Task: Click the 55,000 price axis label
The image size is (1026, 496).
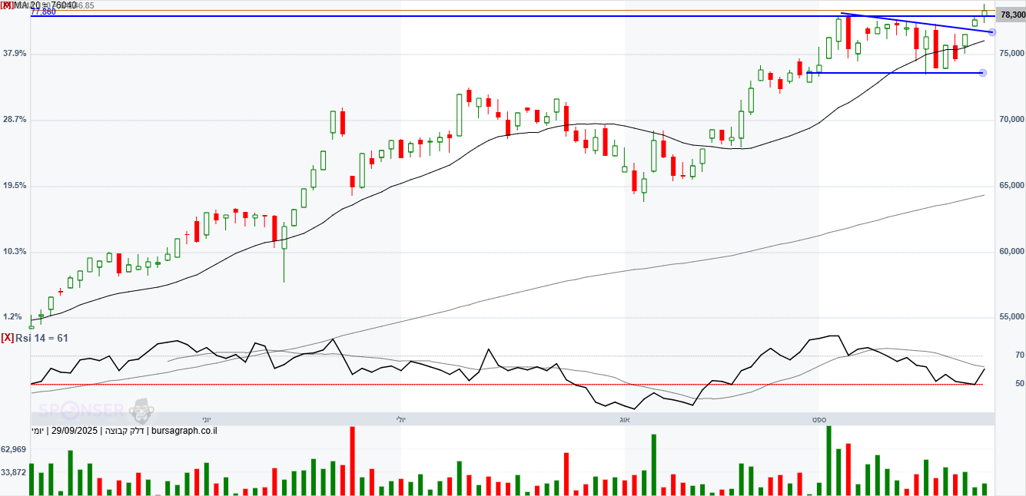Action: 1012,317
